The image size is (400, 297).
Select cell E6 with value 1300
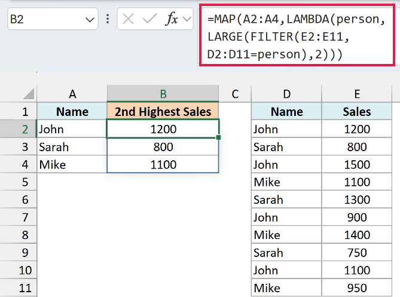tap(356, 200)
